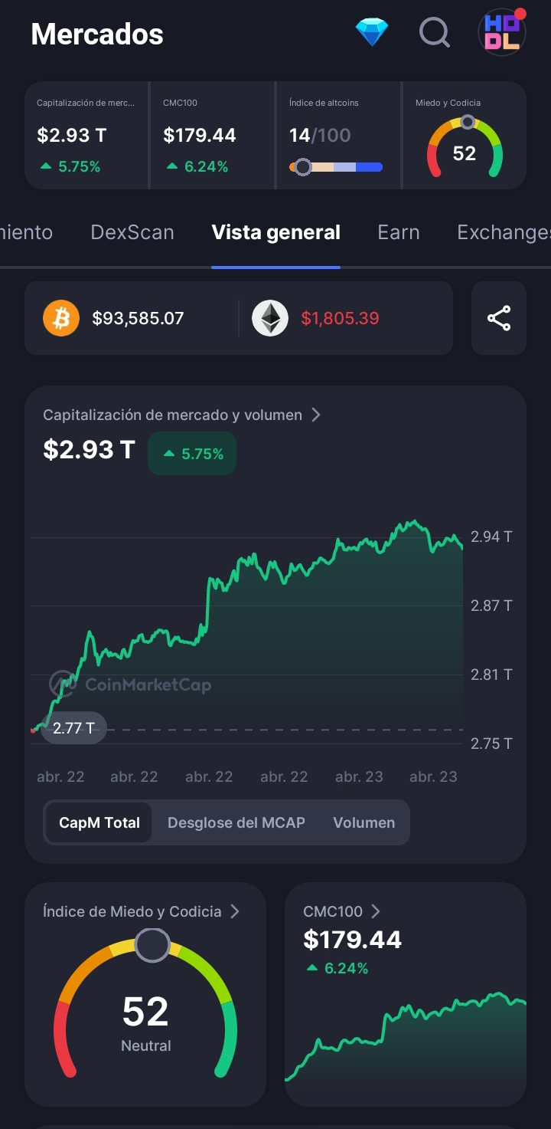Tap the blue diamond rewards icon
This screenshot has height=1129, width=551.
pos(372,32)
